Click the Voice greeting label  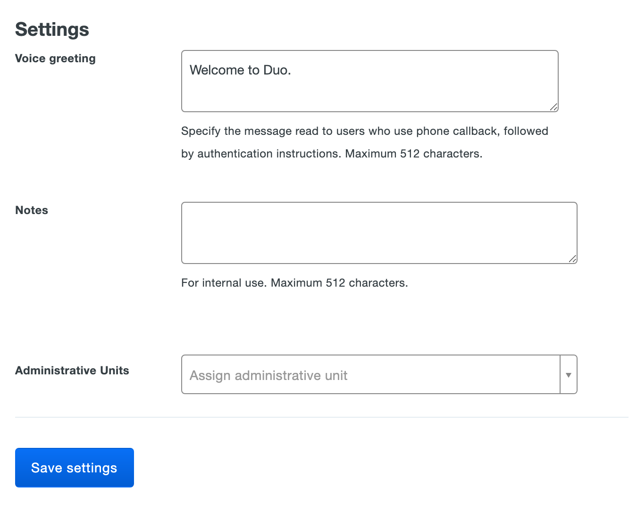click(x=55, y=58)
